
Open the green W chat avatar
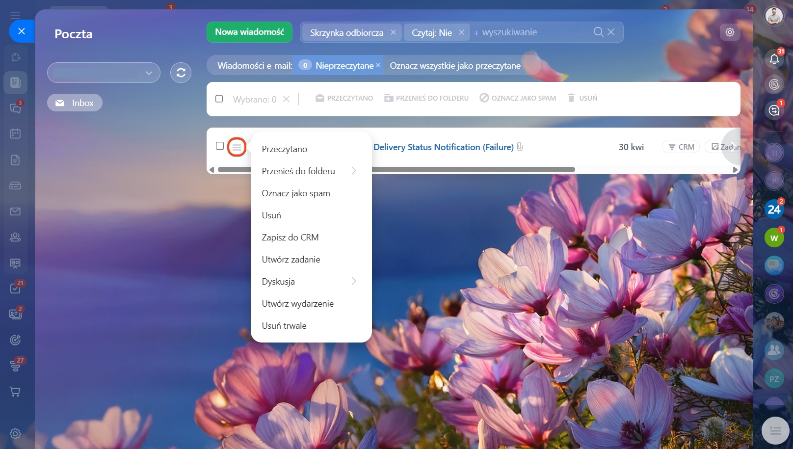tap(774, 238)
